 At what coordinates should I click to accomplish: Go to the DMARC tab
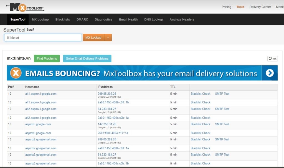82,20
